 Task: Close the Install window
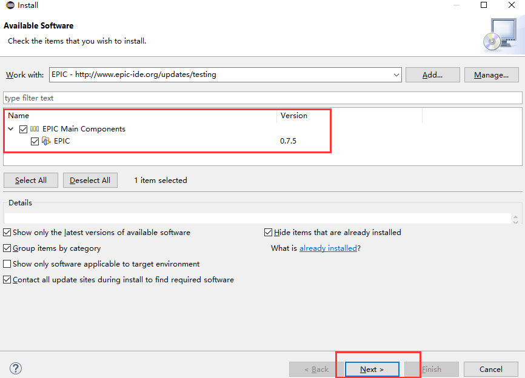512,5
